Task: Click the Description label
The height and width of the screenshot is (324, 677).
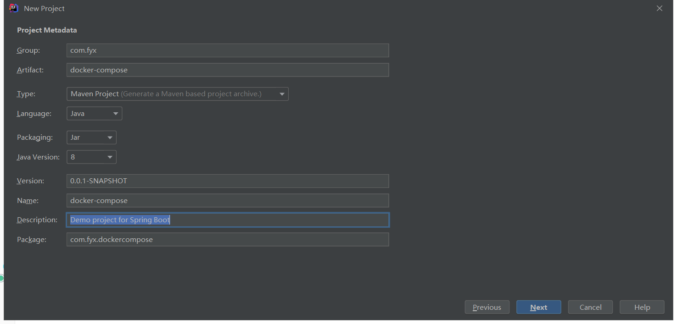Action: pos(37,220)
